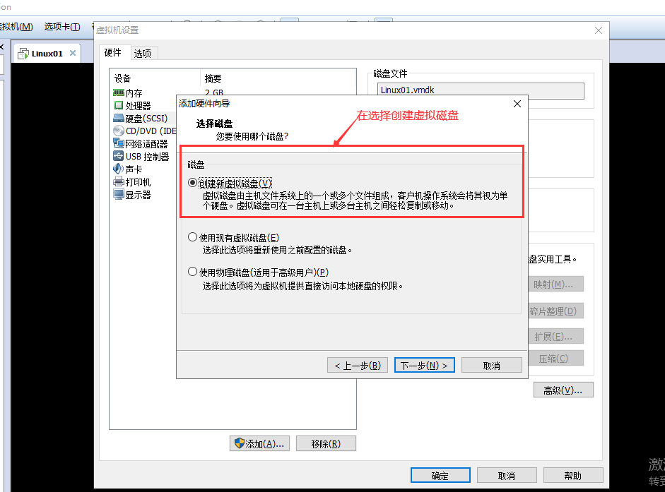Select the 处理器 row text
Viewport: 665px width, 492px height.
(139, 105)
